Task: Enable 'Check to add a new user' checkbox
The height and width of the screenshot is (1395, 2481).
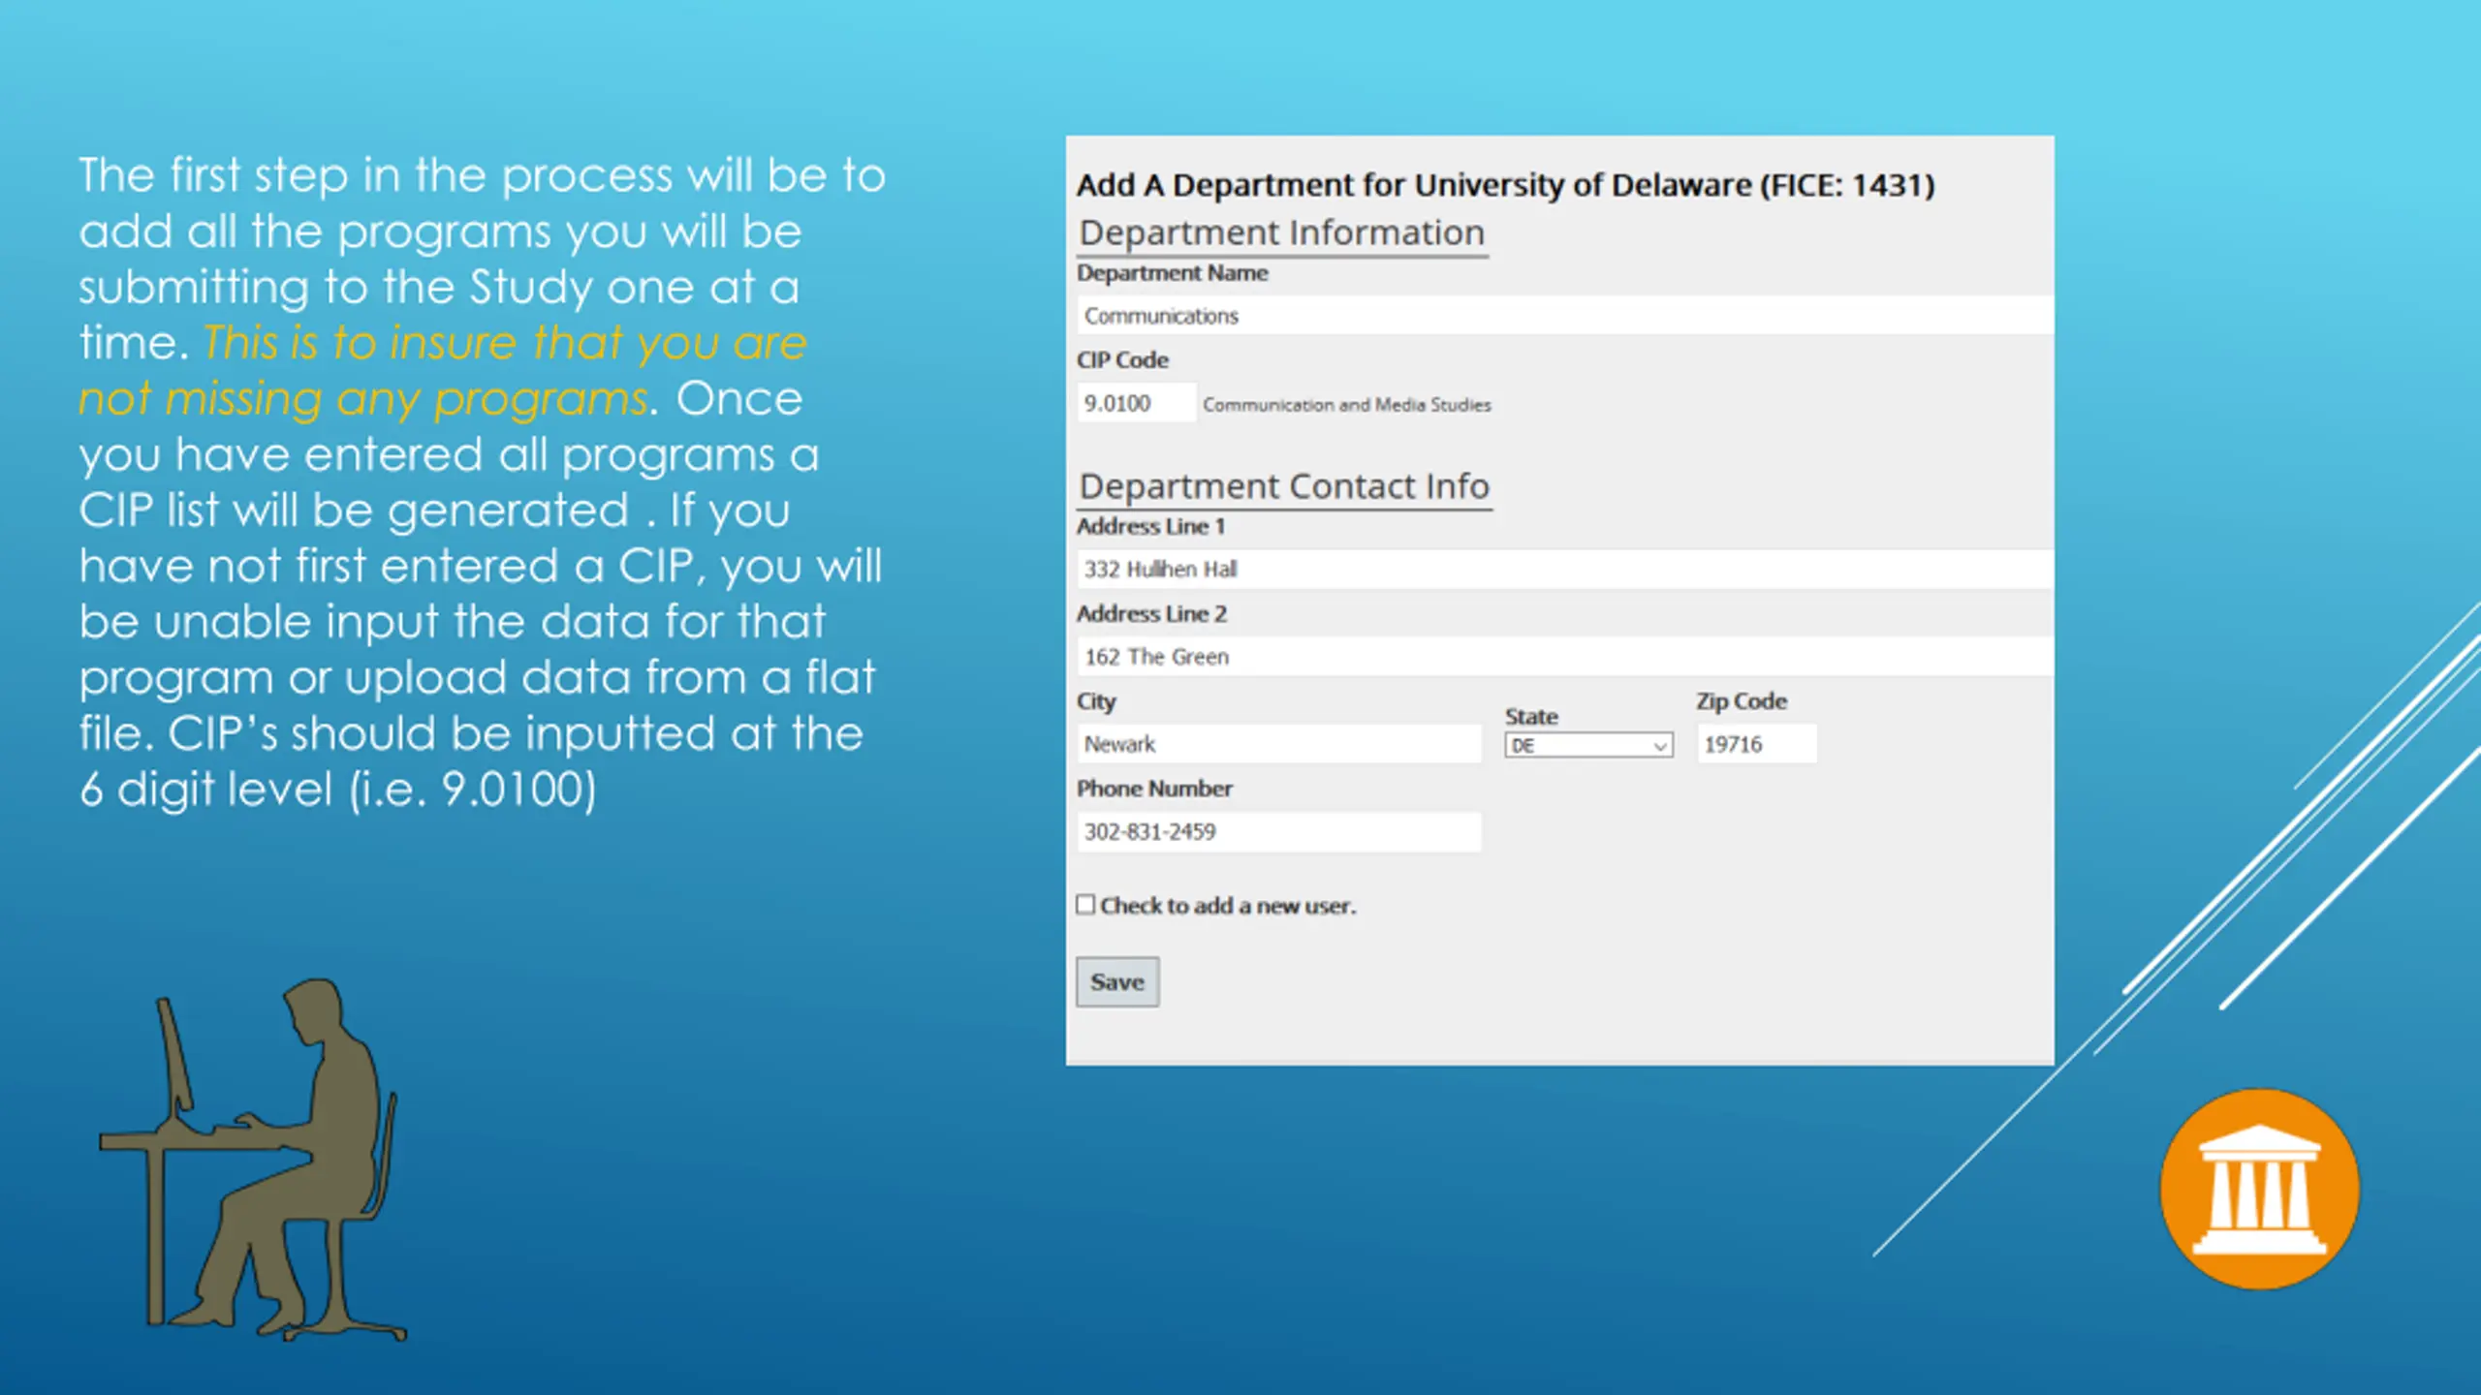Action: click(x=1085, y=904)
